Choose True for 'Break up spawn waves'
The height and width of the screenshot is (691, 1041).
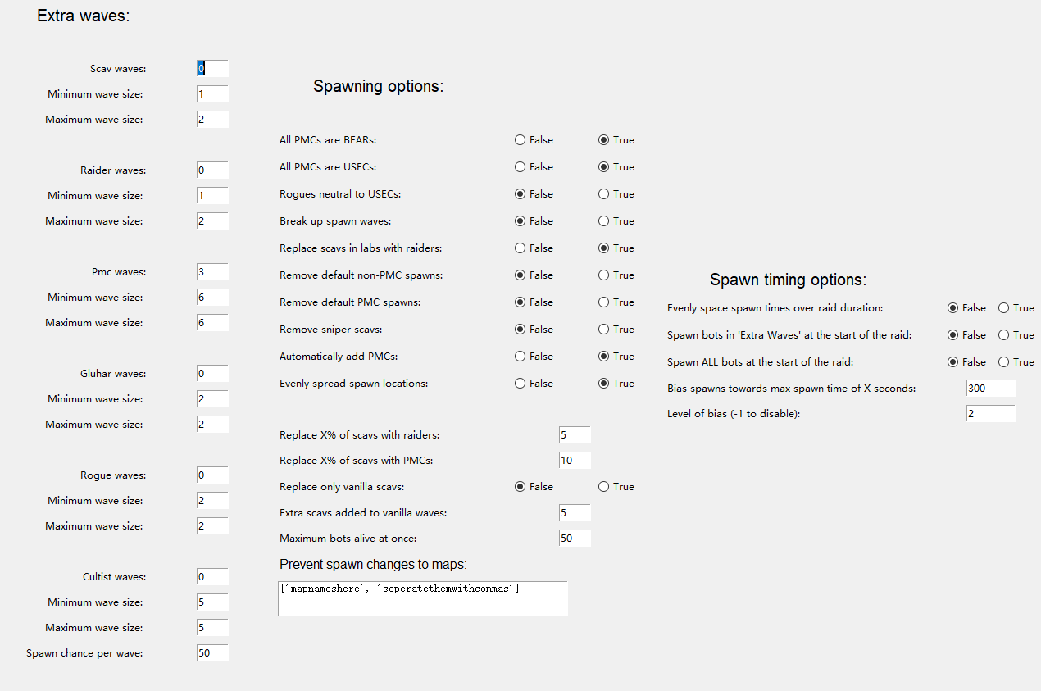coord(604,221)
